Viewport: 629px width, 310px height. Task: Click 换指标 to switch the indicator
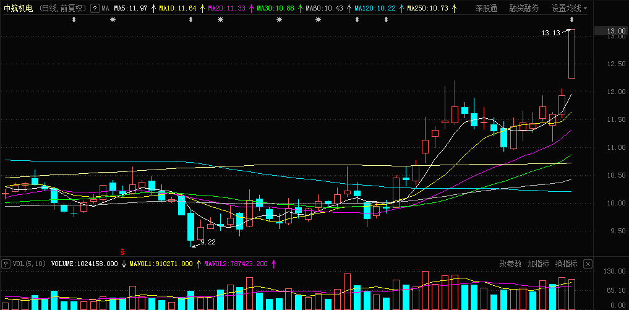(566, 264)
